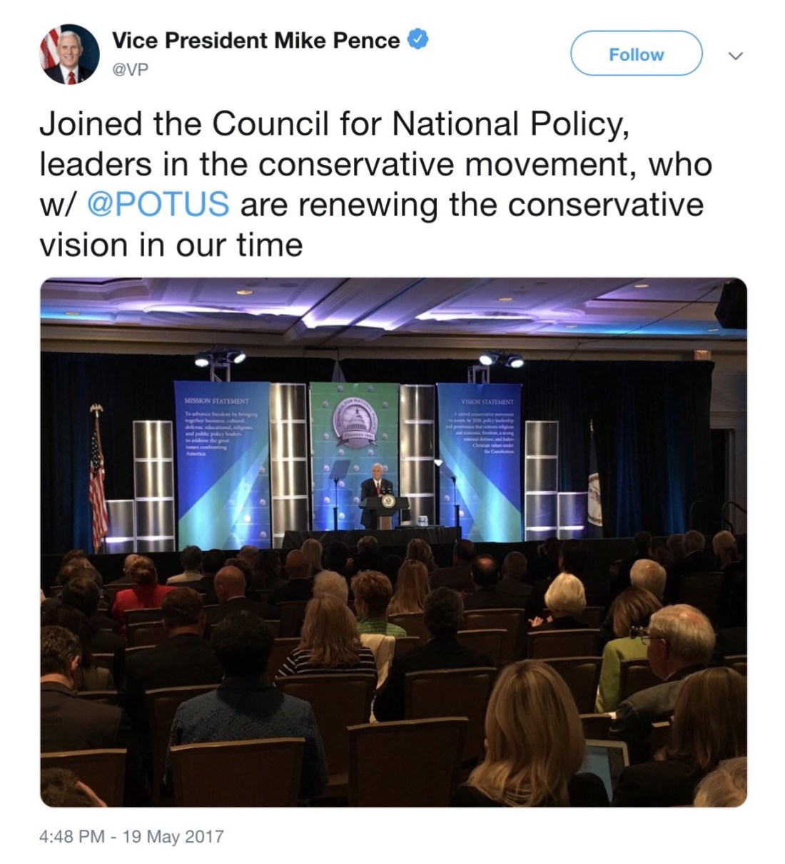The image size is (785, 864).
Task: Follow the Vice President's account
Action: pos(636,54)
